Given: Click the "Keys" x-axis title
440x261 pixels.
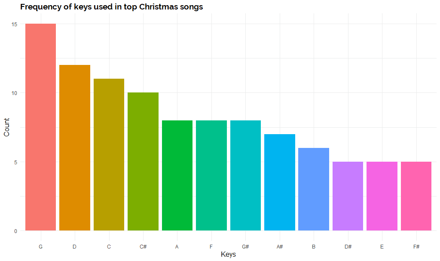Looking at the screenshot, I should click(x=228, y=255).
